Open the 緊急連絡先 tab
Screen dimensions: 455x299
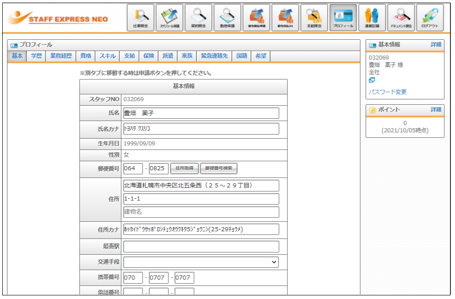(214, 56)
